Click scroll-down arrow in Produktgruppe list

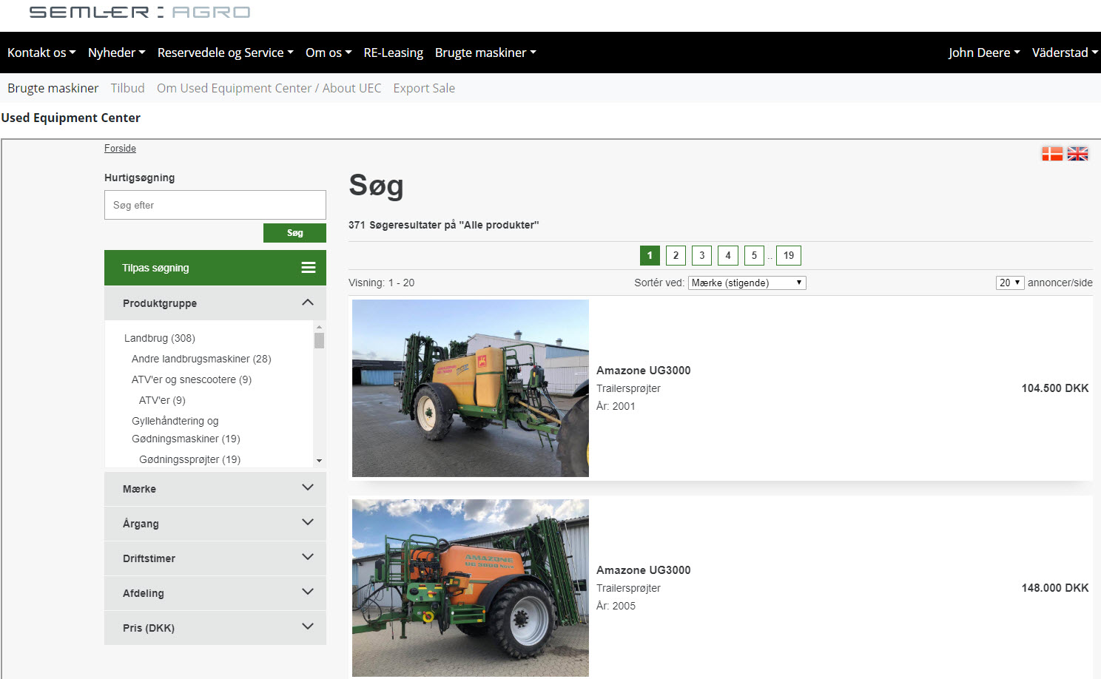[319, 461]
